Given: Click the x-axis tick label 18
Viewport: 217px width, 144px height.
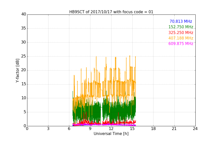Looking at the screenshot, I should coord(153,129).
